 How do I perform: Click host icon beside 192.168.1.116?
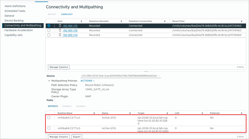click(x=60, y=30)
